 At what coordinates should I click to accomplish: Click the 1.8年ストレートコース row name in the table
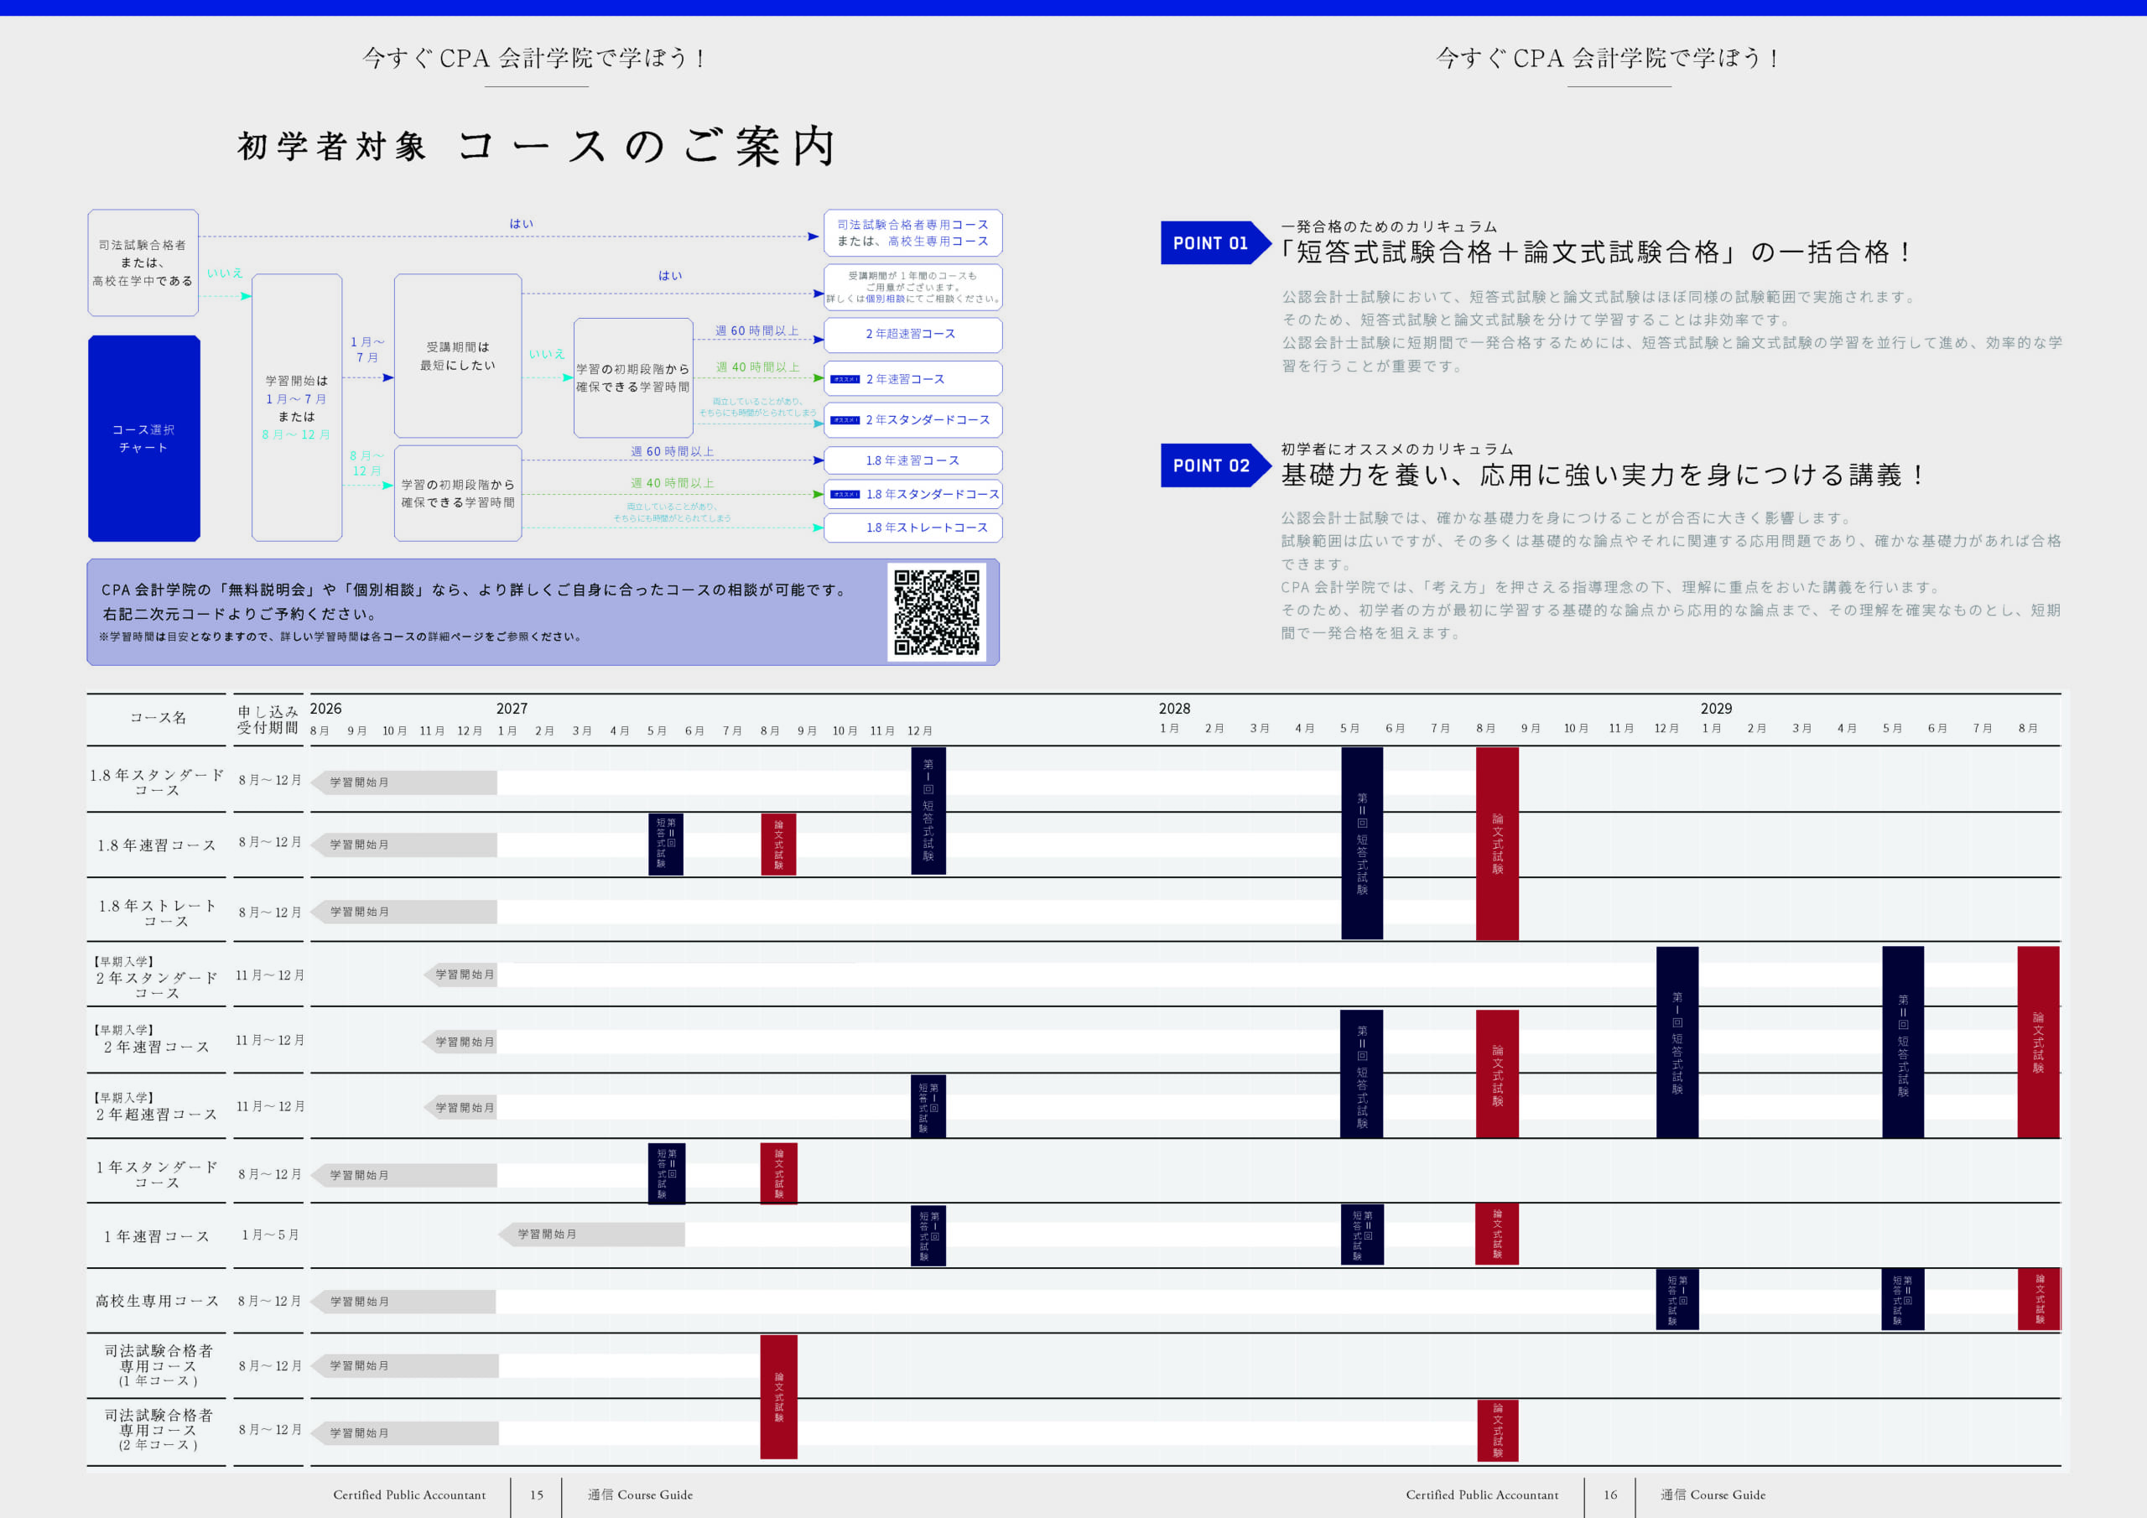[158, 912]
